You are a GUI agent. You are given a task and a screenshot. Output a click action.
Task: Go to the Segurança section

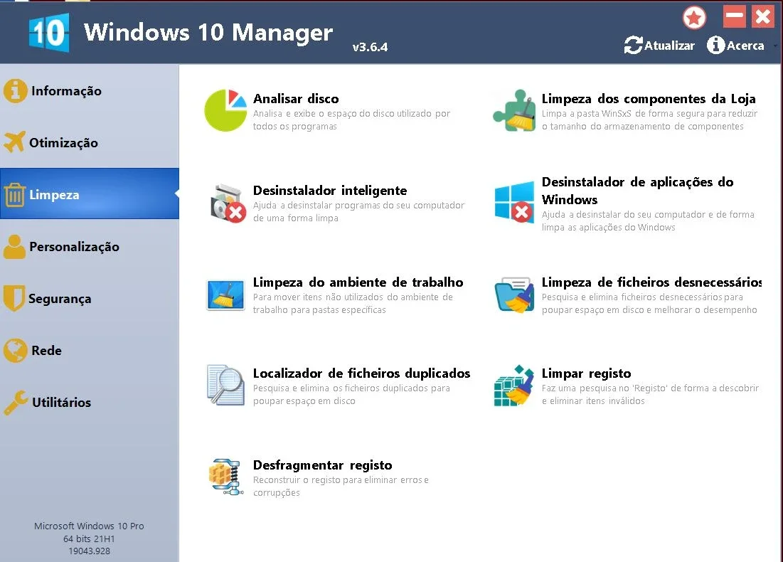90,299
